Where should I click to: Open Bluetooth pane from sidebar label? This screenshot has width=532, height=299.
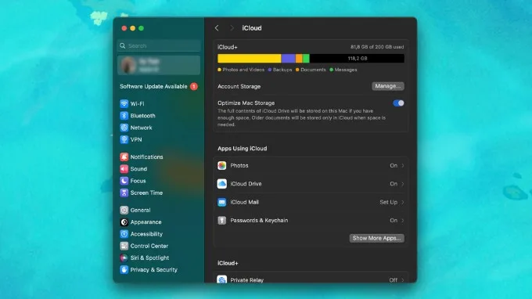[143, 116]
